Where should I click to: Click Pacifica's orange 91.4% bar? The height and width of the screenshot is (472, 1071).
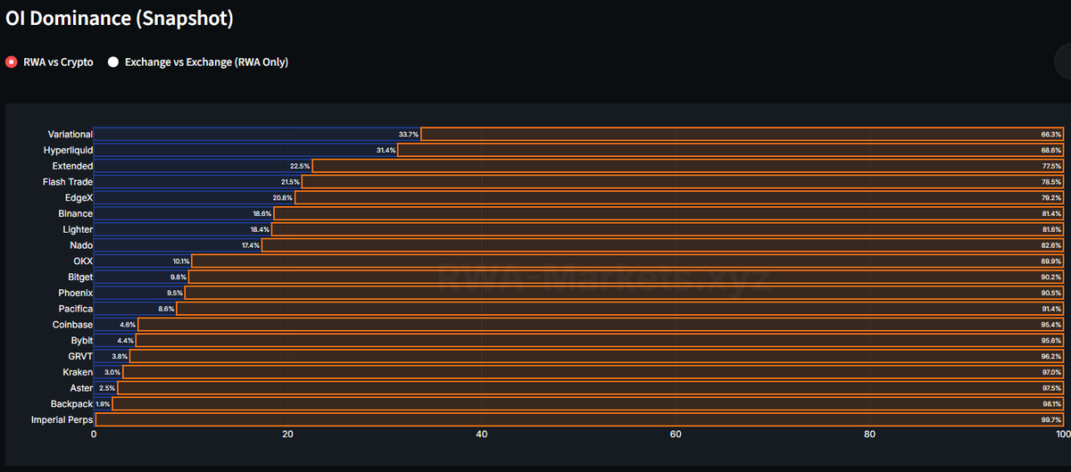[x=621, y=309]
